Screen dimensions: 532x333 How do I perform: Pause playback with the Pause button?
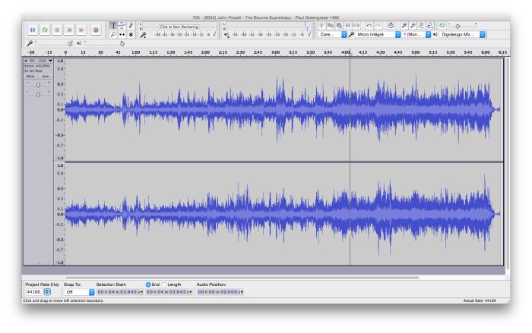point(33,30)
